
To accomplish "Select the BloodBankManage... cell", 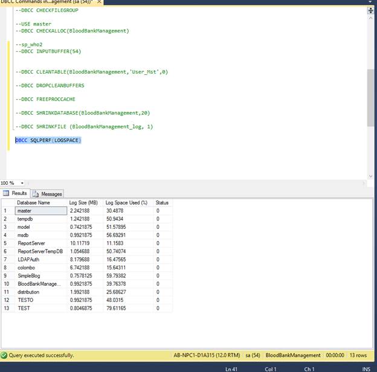I will click(x=41, y=284).
